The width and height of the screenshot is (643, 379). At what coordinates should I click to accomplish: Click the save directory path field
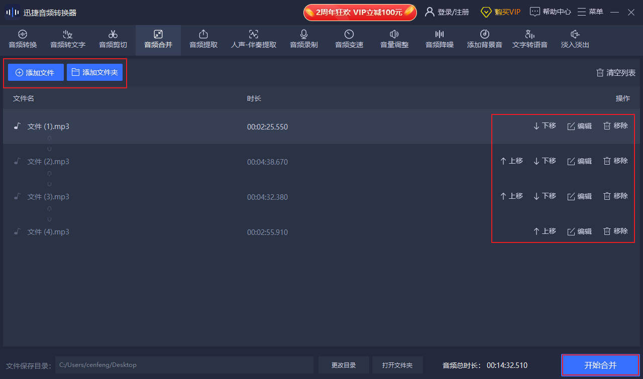coord(184,365)
